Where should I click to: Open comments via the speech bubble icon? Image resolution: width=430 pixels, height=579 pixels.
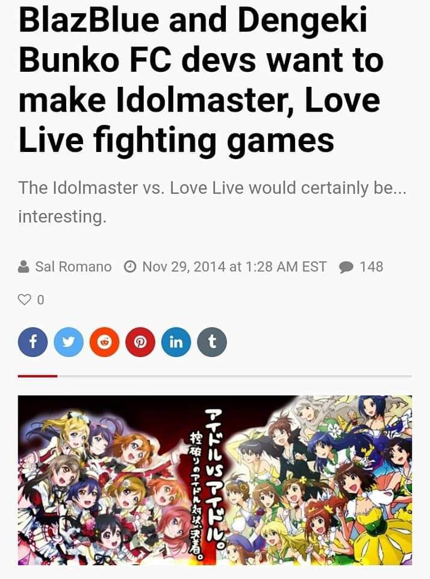click(x=346, y=267)
